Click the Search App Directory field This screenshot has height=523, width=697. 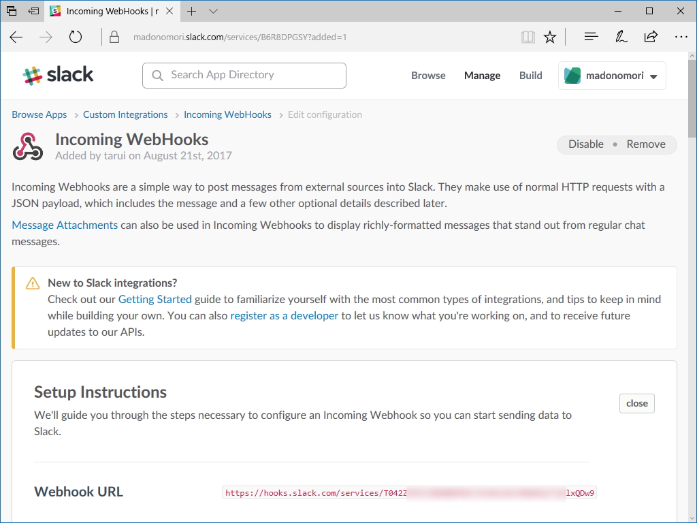point(244,75)
